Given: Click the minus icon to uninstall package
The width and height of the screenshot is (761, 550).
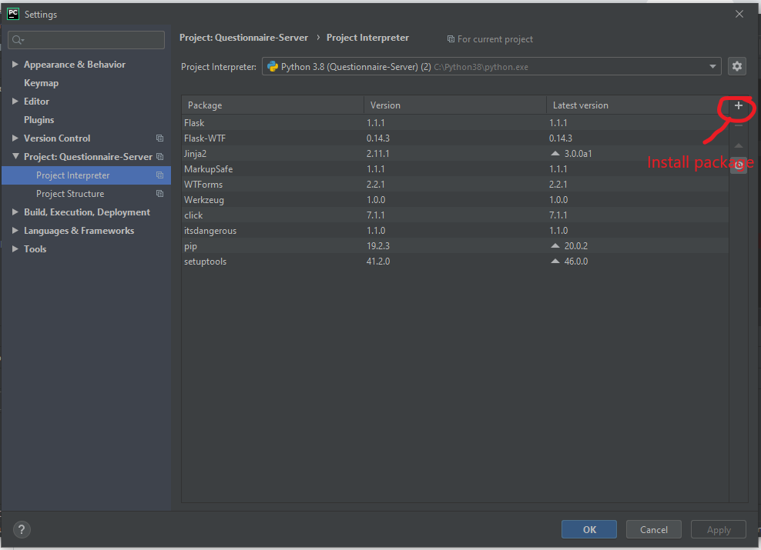Looking at the screenshot, I should (x=738, y=125).
